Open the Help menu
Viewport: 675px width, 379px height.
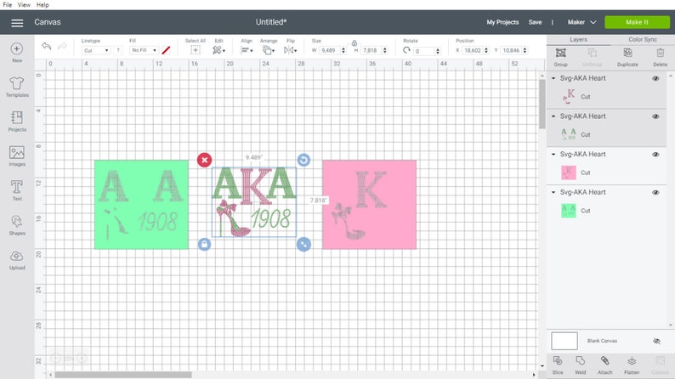(x=43, y=5)
